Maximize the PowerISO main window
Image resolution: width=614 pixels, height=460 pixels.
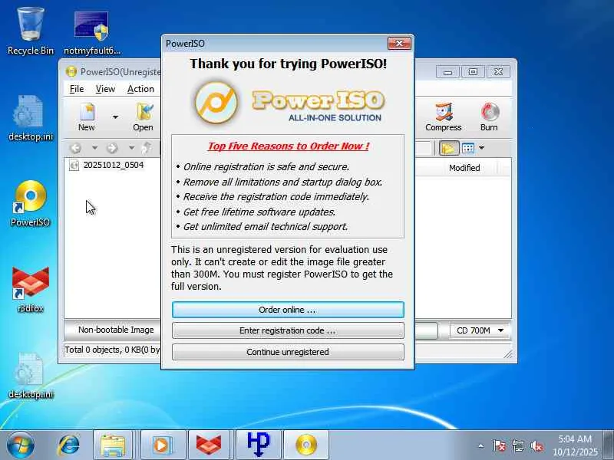(473, 72)
